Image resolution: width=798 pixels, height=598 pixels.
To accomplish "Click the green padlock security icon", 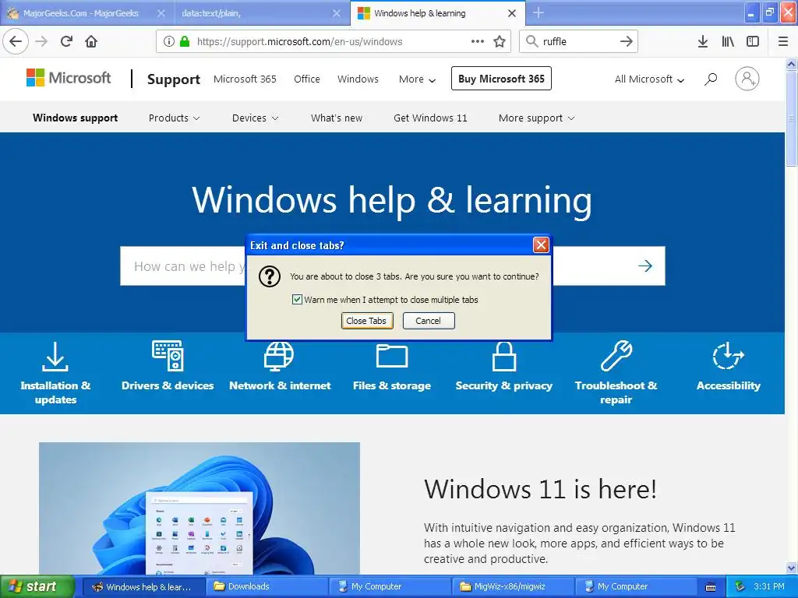I will tap(184, 41).
